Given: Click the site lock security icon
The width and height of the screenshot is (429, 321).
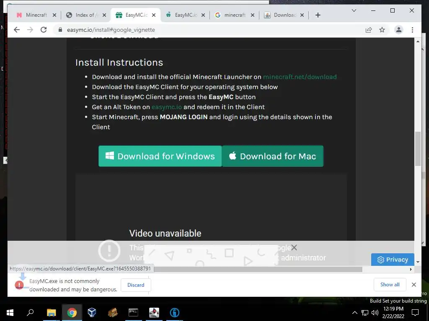Looking at the screenshot, I should (60, 30).
